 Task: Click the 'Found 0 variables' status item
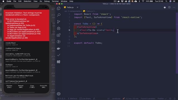pyautogui.click(x=148, y=99)
